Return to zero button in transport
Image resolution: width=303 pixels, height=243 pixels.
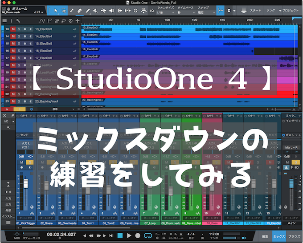pyautogui.click(x=111, y=236)
